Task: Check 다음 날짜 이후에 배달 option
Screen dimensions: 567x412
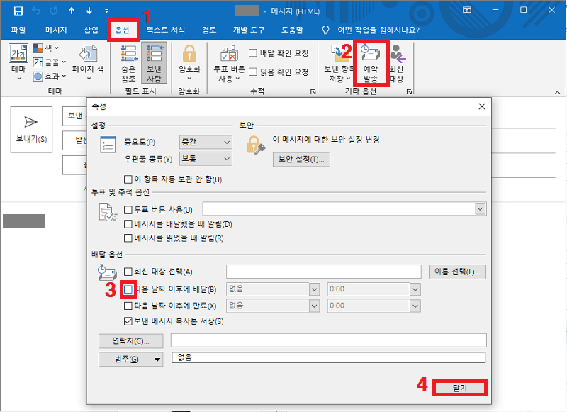Action: [x=128, y=289]
